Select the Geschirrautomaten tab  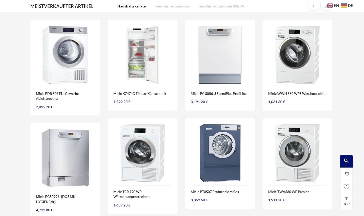pyautogui.click(x=172, y=6)
